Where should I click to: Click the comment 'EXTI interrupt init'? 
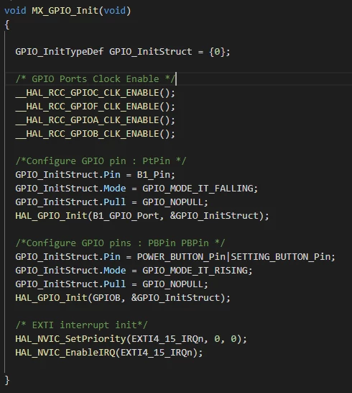81,325
